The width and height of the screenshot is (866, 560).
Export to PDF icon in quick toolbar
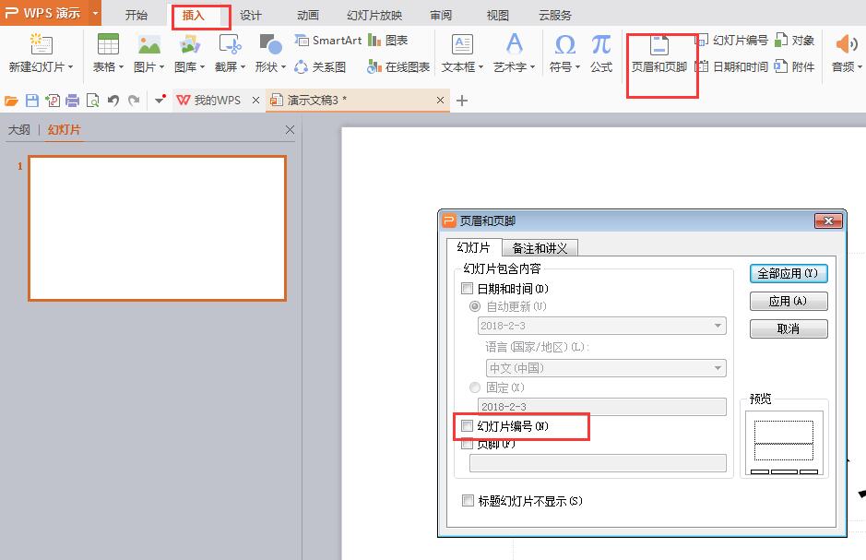pos(53,101)
